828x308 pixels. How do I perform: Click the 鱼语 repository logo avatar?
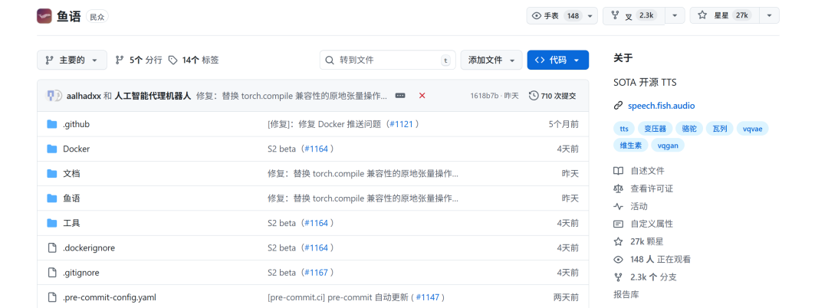[x=44, y=15]
